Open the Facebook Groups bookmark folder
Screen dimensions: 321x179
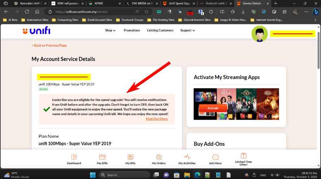click(x=129, y=20)
